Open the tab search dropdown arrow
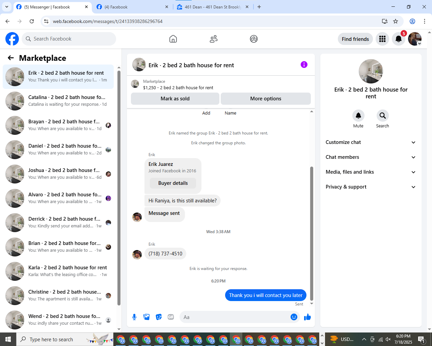 coord(7,7)
